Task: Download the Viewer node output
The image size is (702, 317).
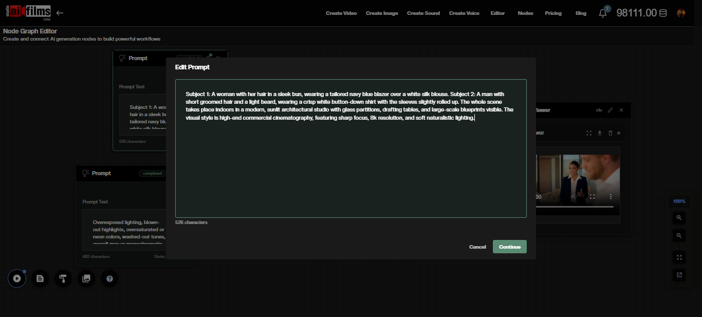Action: [599, 133]
